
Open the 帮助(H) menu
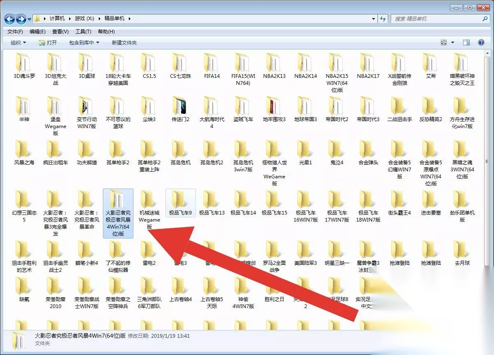pos(106,32)
